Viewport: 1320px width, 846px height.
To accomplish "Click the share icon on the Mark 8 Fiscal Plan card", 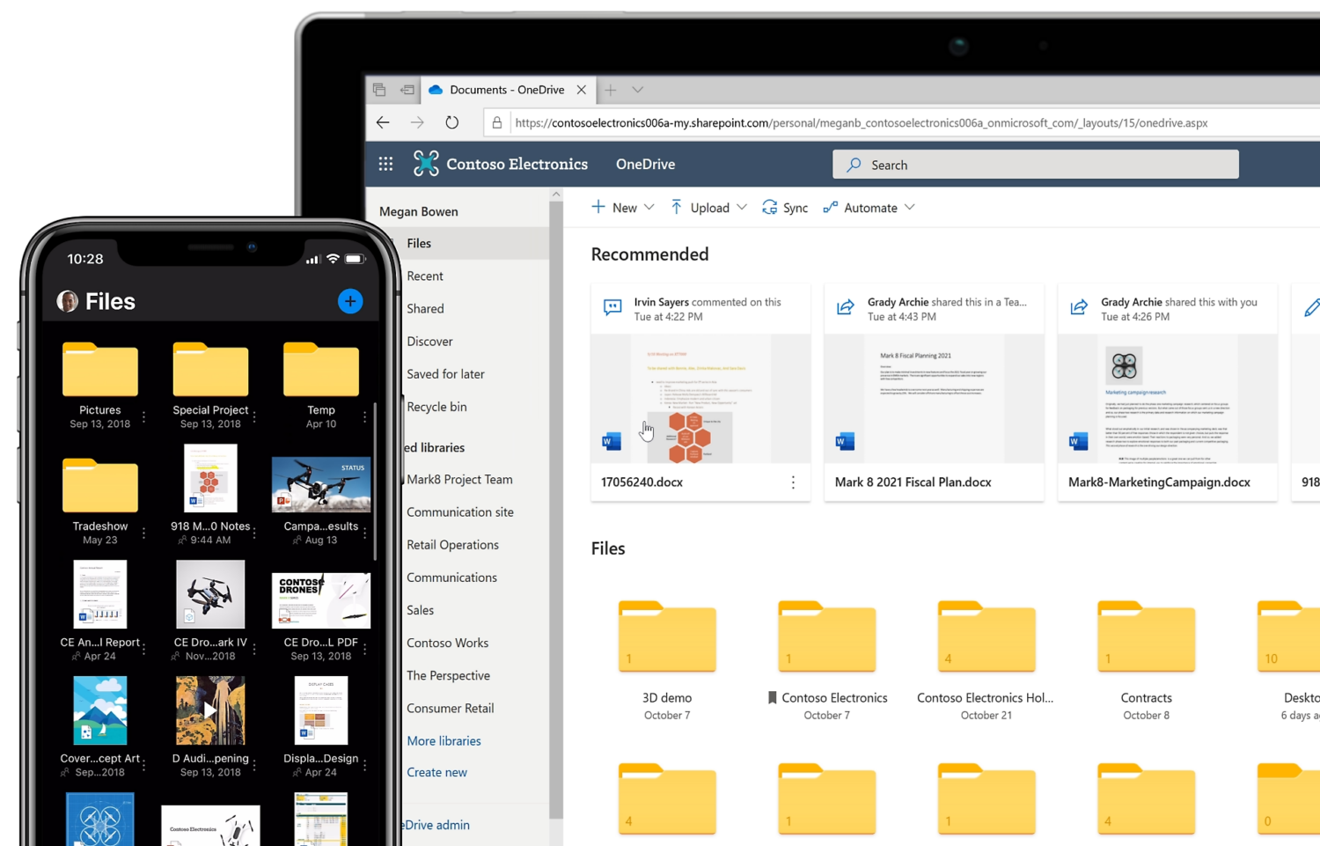I will (846, 307).
